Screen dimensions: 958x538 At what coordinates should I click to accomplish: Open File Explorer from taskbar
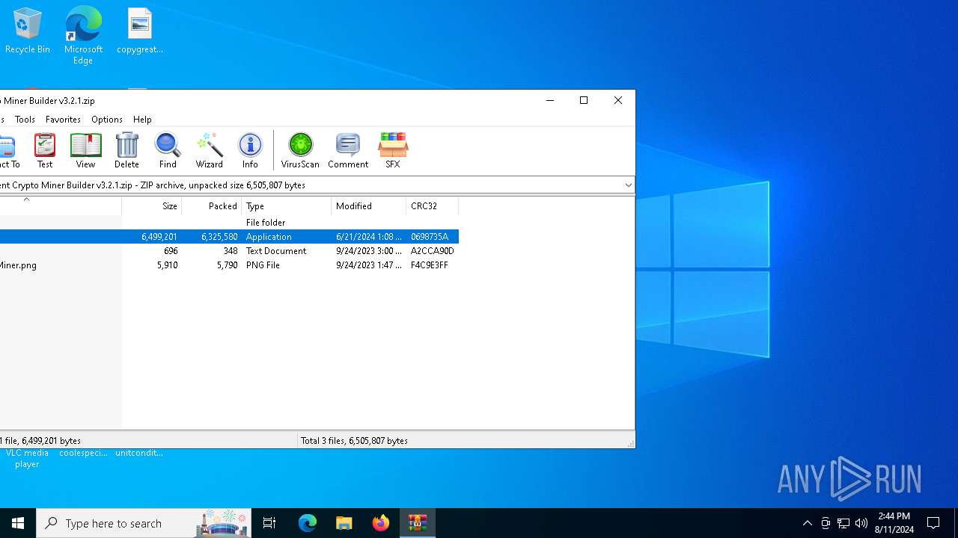[344, 523]
